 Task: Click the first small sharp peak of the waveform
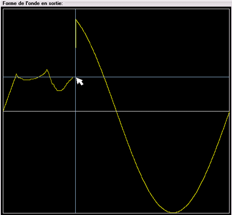point(16,74)
